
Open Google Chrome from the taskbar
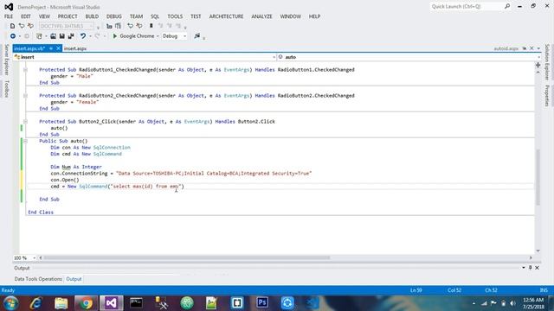[x=86, y=303]
